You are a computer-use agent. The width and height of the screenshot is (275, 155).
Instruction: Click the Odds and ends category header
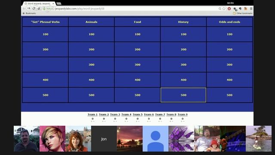click(x=229, y=22)
